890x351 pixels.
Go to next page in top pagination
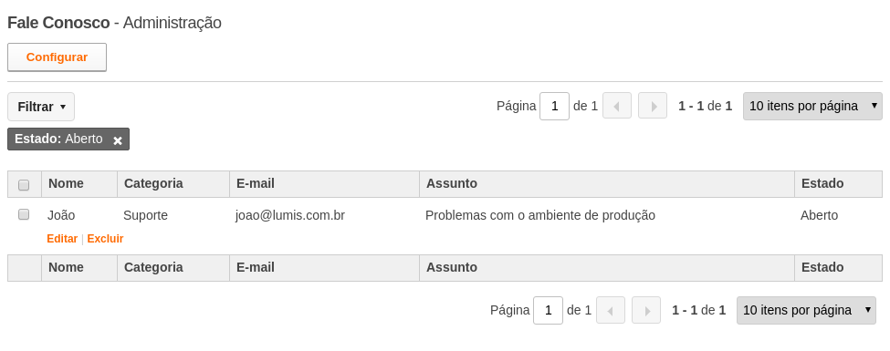[653, 106]
